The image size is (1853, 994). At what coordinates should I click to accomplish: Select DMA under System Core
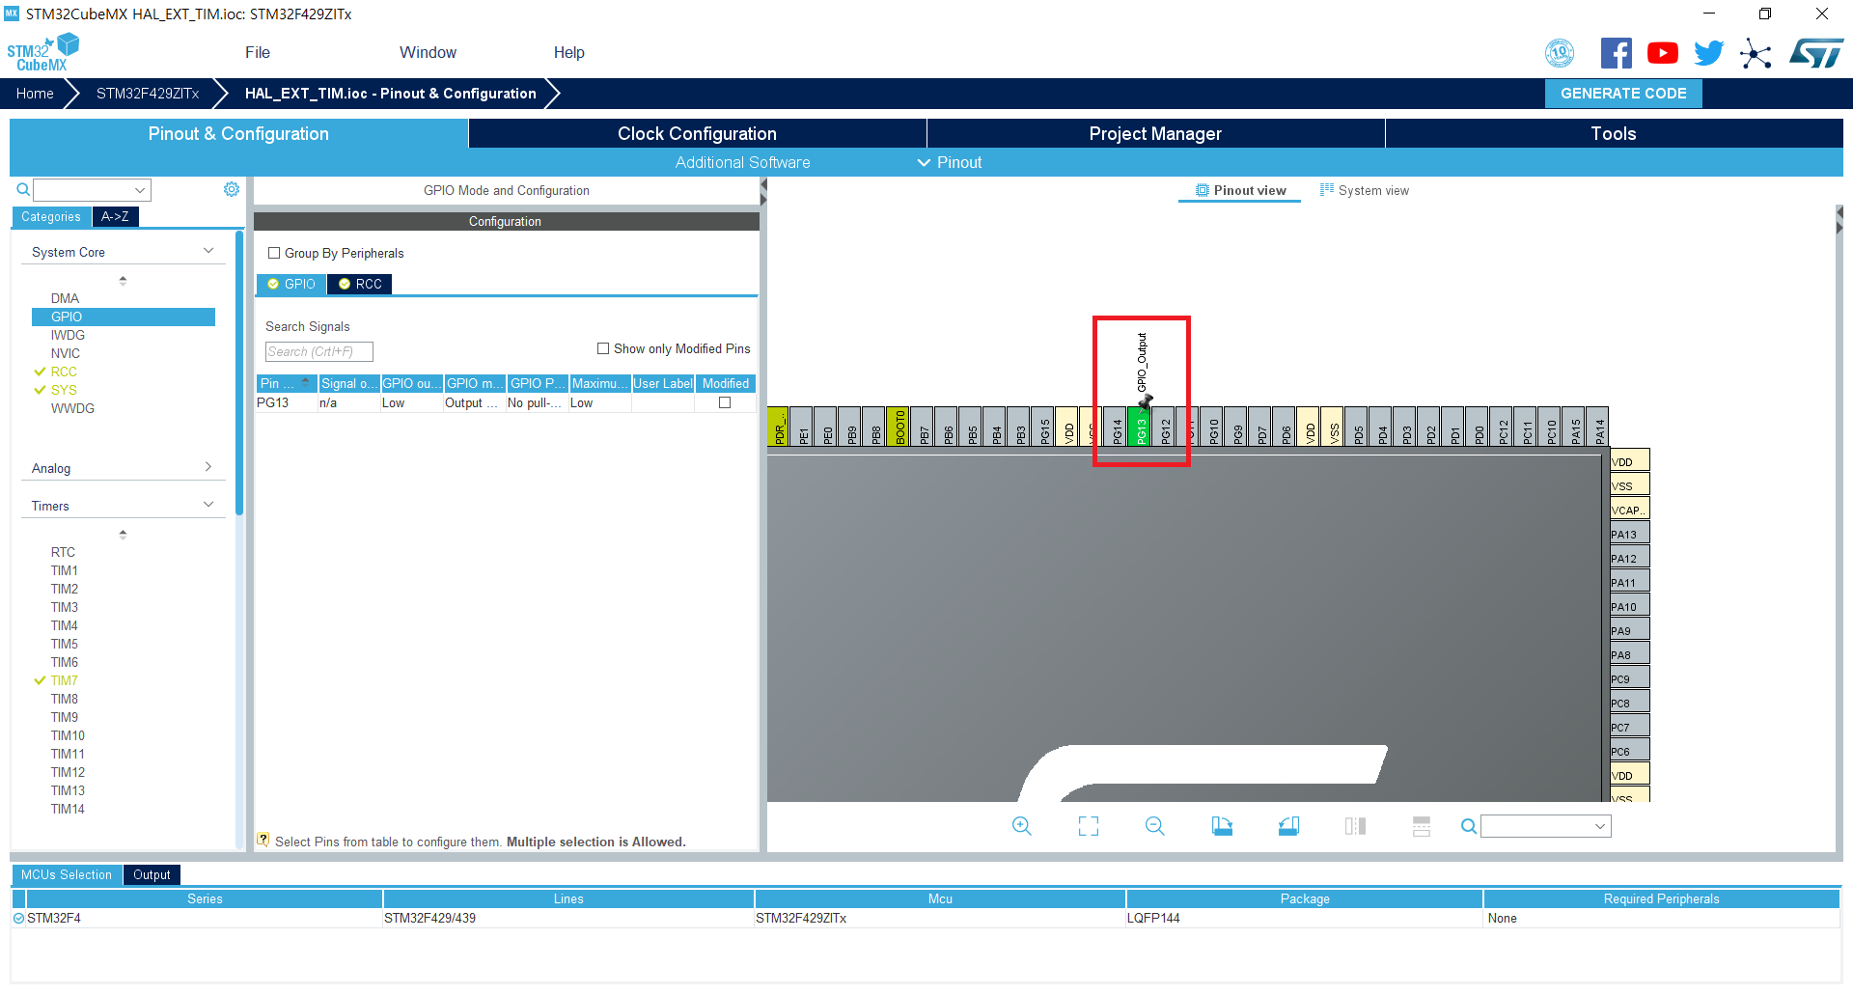(x=65, y=298)
